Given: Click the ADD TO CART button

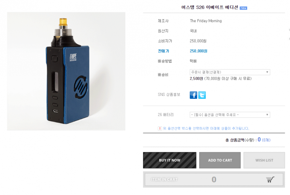Looking at the screenshot, I should point(220,160).
